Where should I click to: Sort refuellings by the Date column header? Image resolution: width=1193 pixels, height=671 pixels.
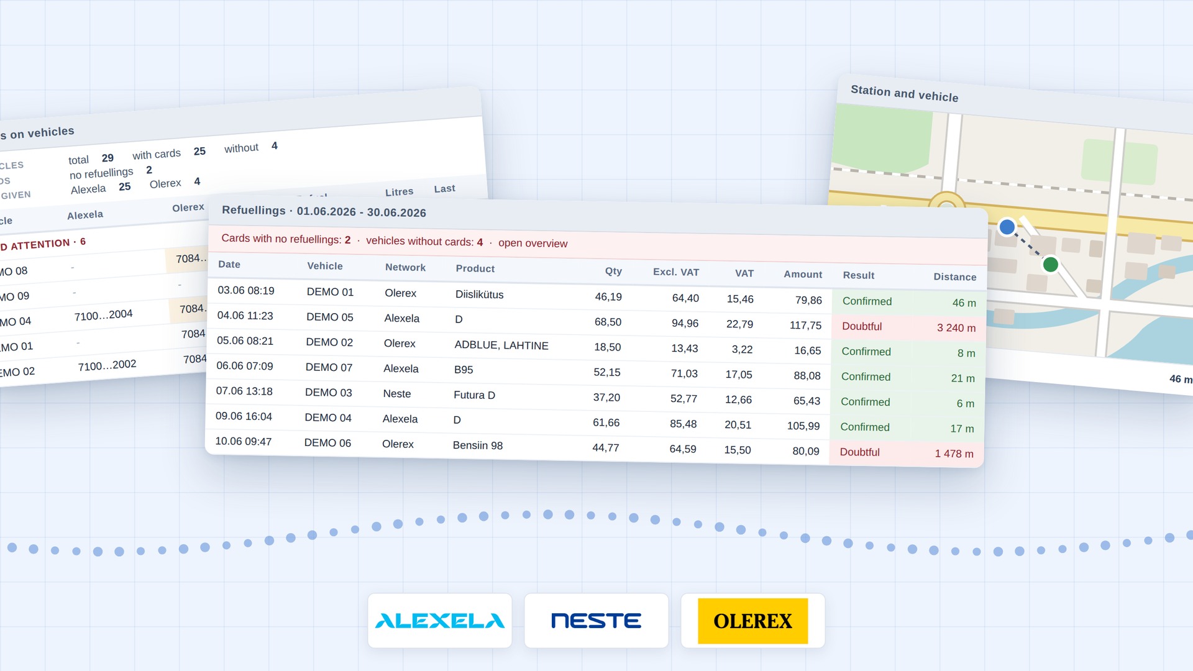point(229,264)
